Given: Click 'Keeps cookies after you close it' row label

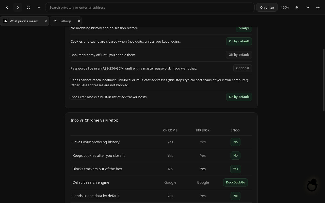Looking at the screenshot, I should (x=99, y=156).
